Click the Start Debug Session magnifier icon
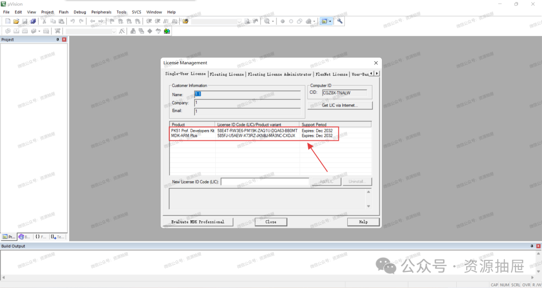 267,21
